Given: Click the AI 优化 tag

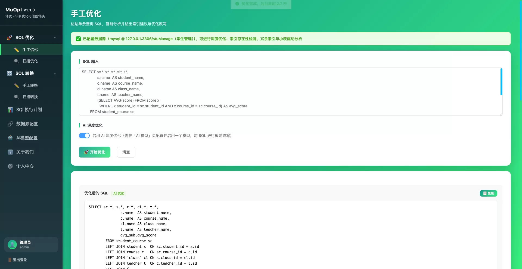Looking at the screenshot, I should [119, 194].
